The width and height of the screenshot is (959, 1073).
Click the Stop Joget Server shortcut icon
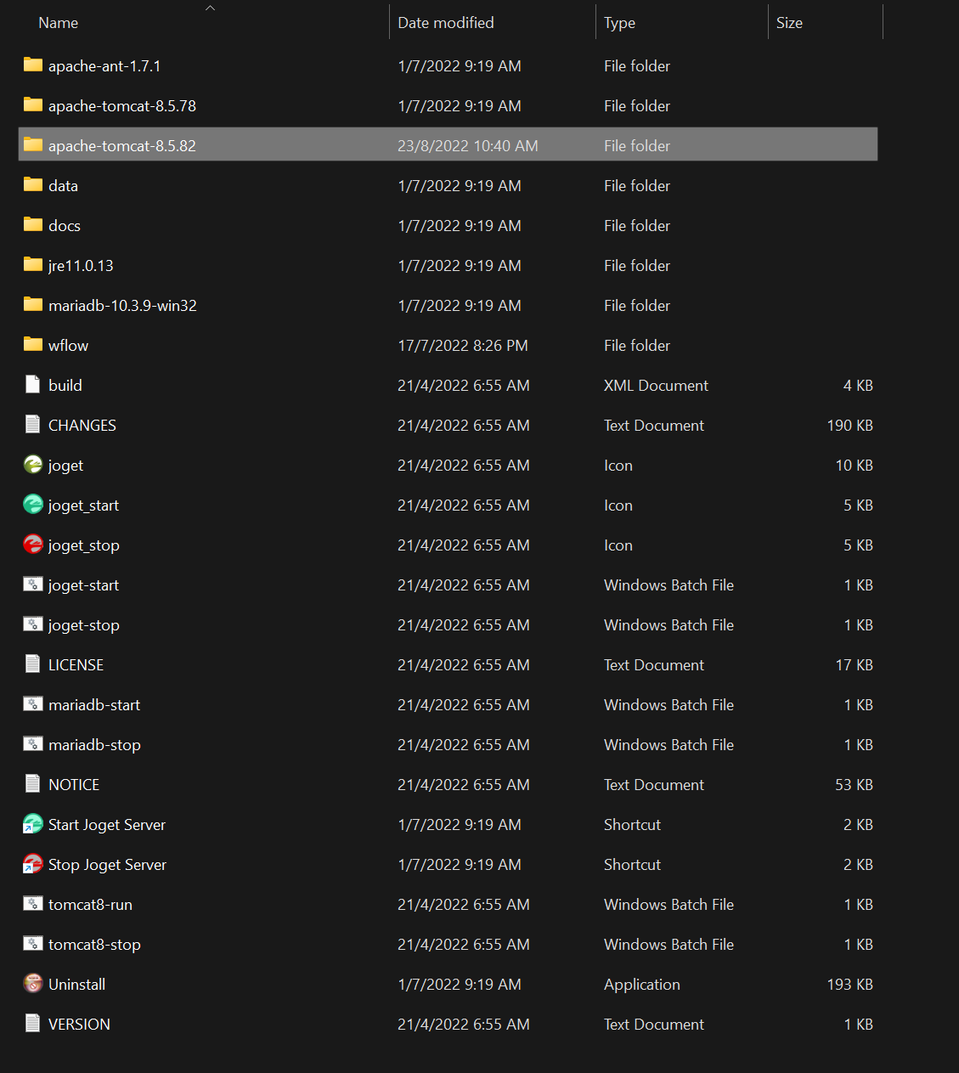point(32,864)
